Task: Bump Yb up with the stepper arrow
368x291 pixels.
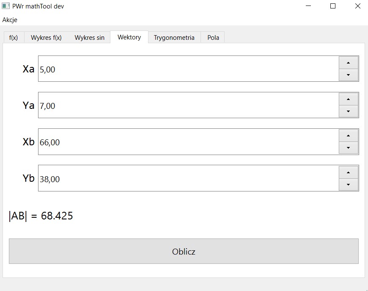Action: coord(348,172)
